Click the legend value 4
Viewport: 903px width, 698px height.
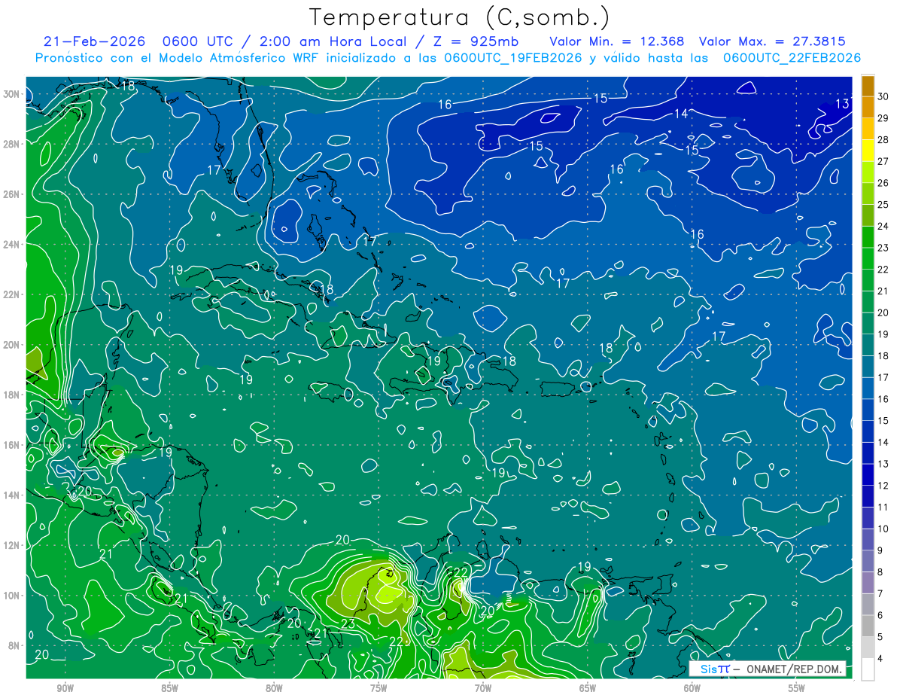881,659
